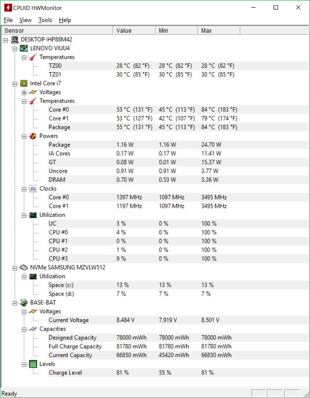310x398 pixels.
Task: Click the Intel Core i7 processor icon
Action: [x=24, y=83]
